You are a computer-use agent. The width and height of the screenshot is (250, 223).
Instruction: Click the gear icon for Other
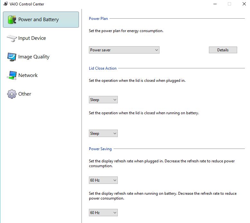pyautogui.click(x=12, y=94)
